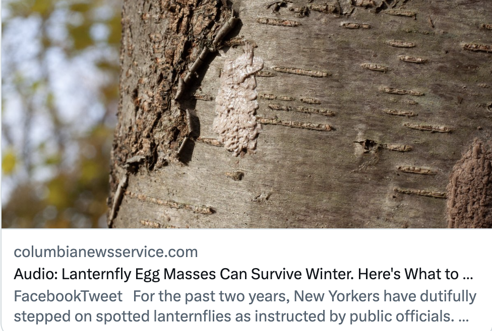Open the columbianewsservice.com domain link
This screenshot has height=331, width=492.
106,252
